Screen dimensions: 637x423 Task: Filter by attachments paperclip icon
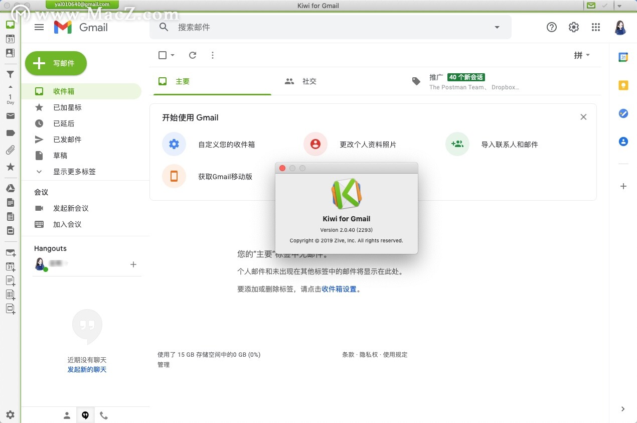[x=10, y=150]
